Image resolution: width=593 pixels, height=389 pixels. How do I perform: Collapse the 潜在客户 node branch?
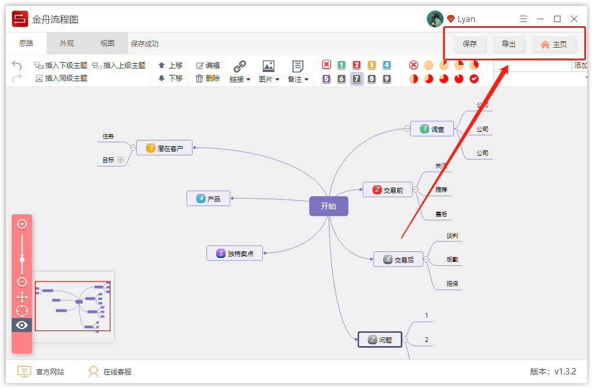pos(133,147)
